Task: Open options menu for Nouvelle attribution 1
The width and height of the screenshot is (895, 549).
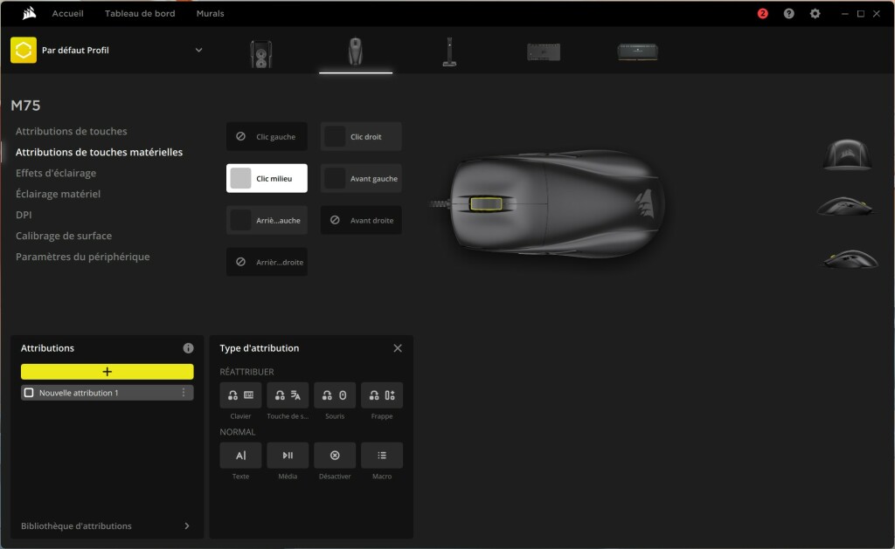Action: tap(183, 392)
